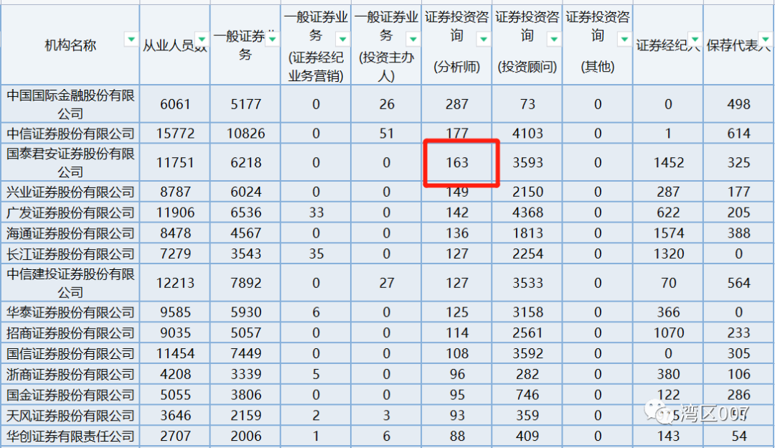Image resolution: width=775 pixels, height=448 pixels.
Task: Open the 分析师 column filter dropdown
Action: pos(484,39)
